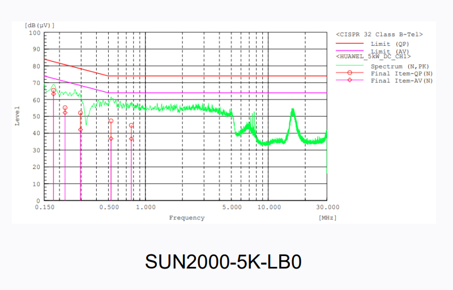453x290 pixels.
Task: Click the 1.000 x-axis tick label
Action: point(146,207)
